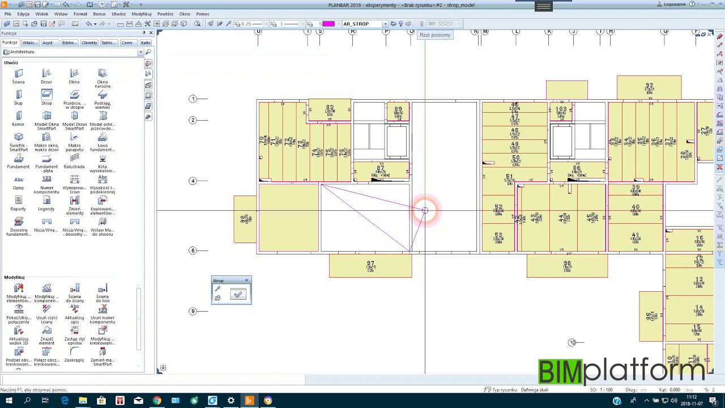This screenshot has height=408, width=725.
Task: Activate the Strop slab tool
Action: [46, 97]
